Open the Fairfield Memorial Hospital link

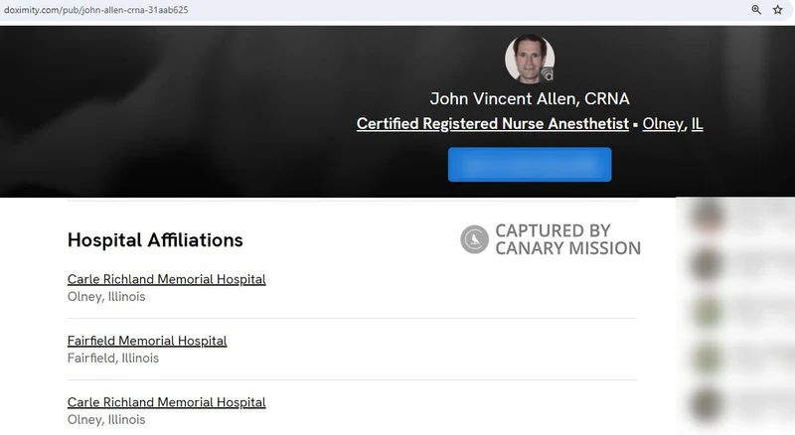coord(147,341)
